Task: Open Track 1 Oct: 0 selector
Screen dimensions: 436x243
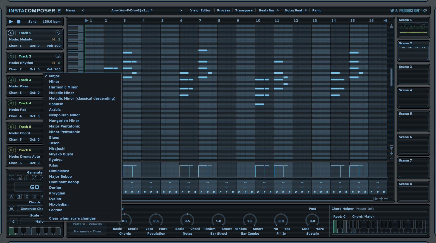Action: coord(35,46)
